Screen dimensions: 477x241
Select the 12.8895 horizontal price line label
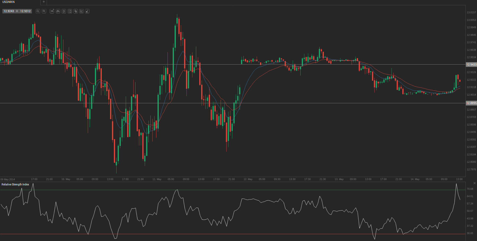(x=471, y=103)
